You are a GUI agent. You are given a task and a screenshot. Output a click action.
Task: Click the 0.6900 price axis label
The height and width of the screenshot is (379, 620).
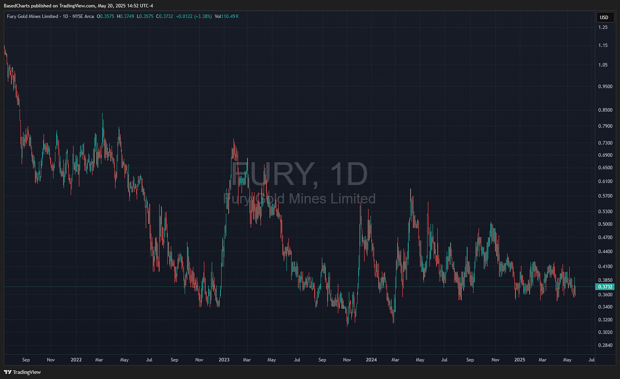[605, 155]
